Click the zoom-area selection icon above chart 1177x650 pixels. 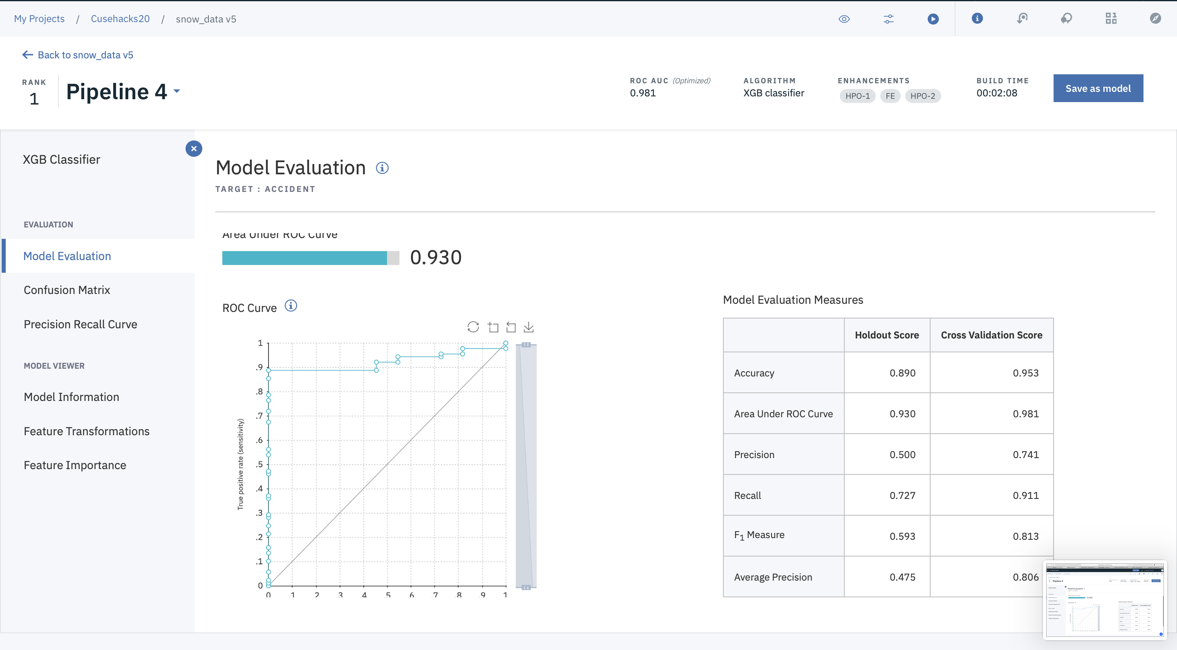(493, 327)
